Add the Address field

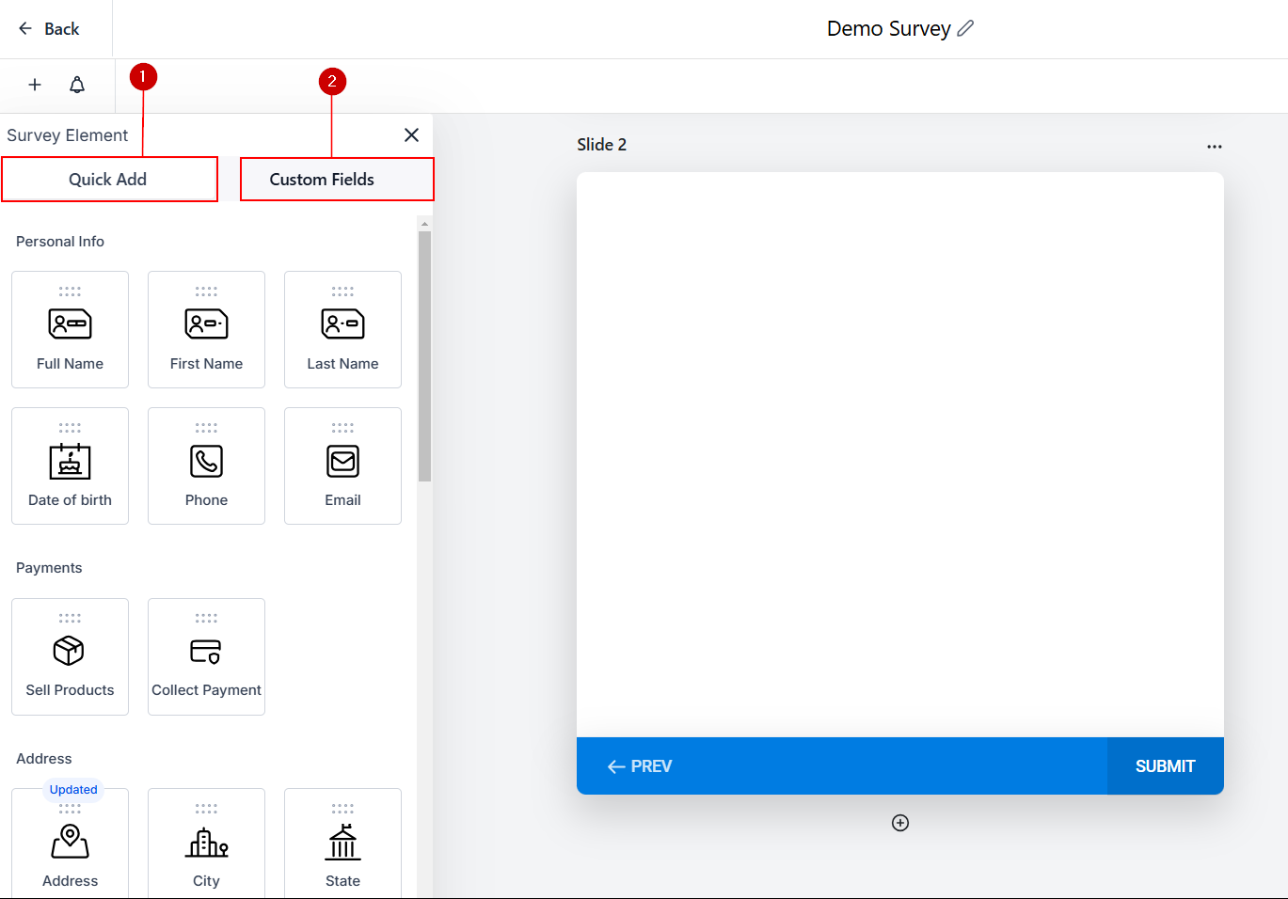[x=70, y=844]
